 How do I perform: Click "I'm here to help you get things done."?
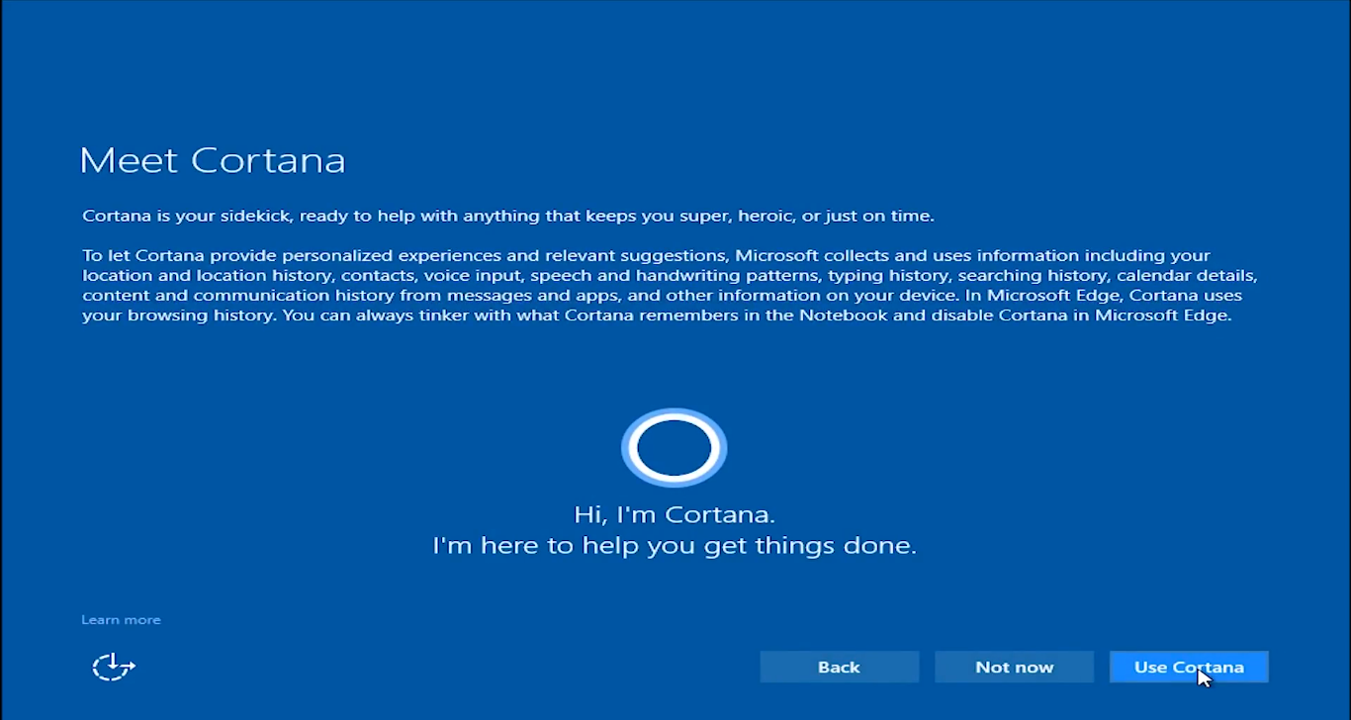pyautogui.click(x=675, y=545)
